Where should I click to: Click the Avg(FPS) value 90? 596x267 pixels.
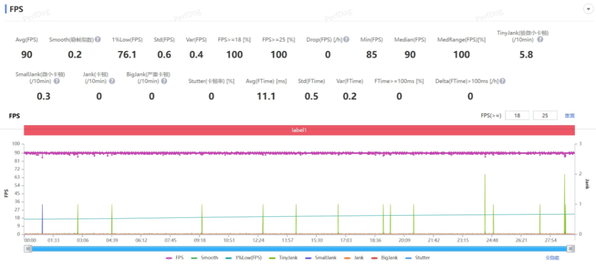tap(26, 55)
